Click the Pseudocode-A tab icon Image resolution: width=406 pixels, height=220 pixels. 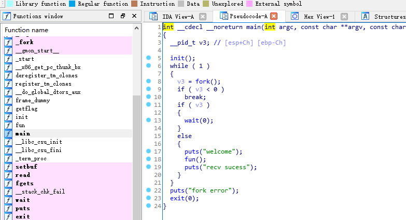click(223, 16)
